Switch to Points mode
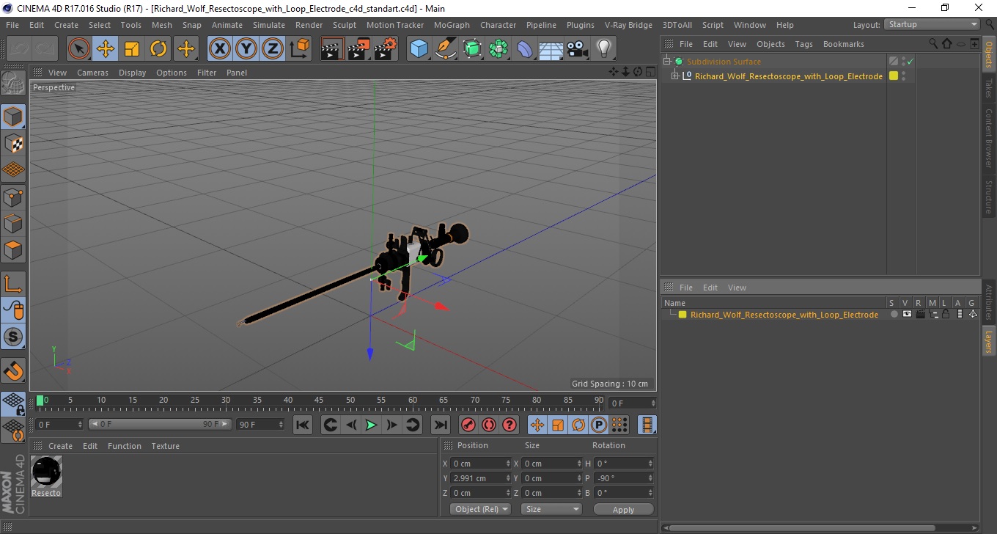Screen dimensions: 997x534 (x=13, y=197)
